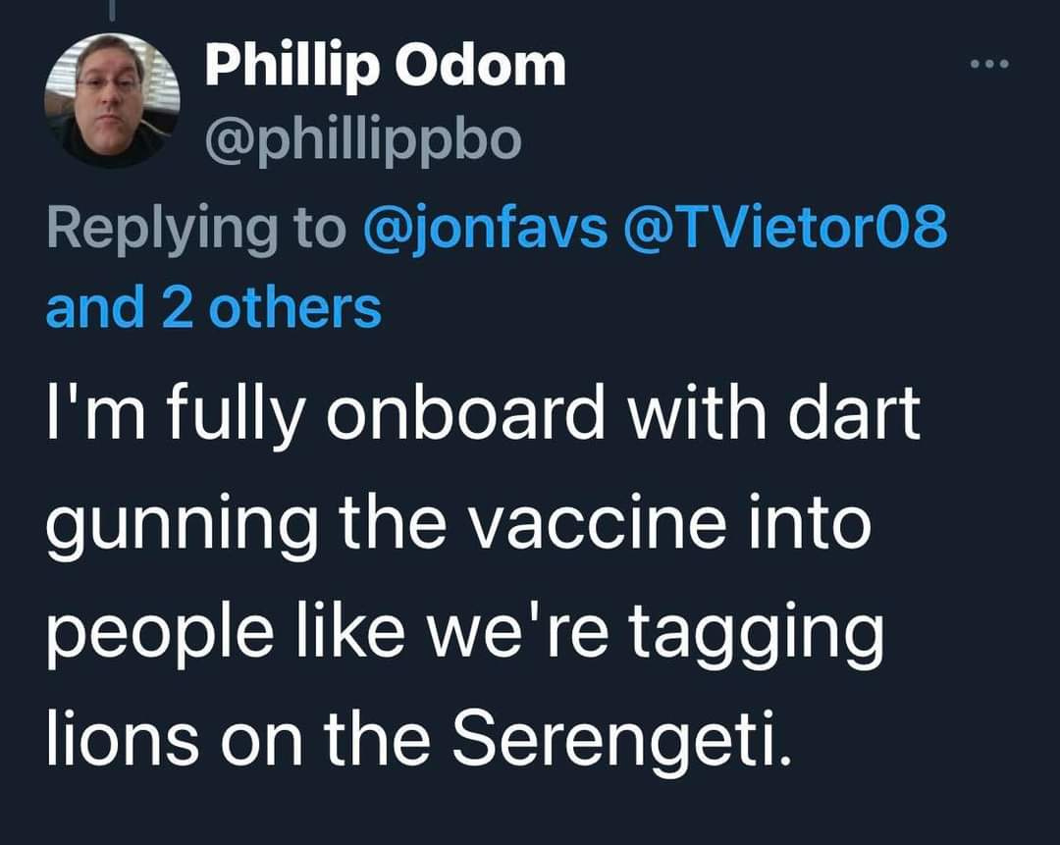Viewport: 1060px width, 845px height.
Task: Click Phillip Odom's profile picture
Action: pyautogui.click(x=111, y=101)
